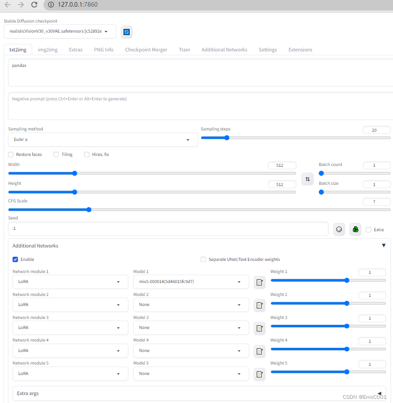The width and height of the screenshot is (393, 403).
Task: Click the swap width and height icon
Action: tap(307, 179)
